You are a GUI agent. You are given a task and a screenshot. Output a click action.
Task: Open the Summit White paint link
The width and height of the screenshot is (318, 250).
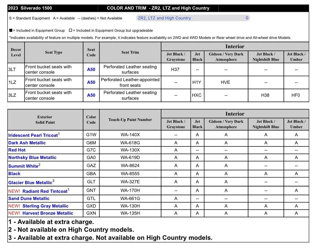pyautogui.click(x=23, y=166)
